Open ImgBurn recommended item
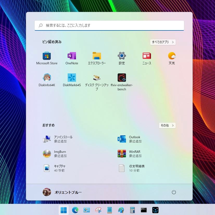The height and width of the screenshot is (215, 215). (x=55, y=154)
